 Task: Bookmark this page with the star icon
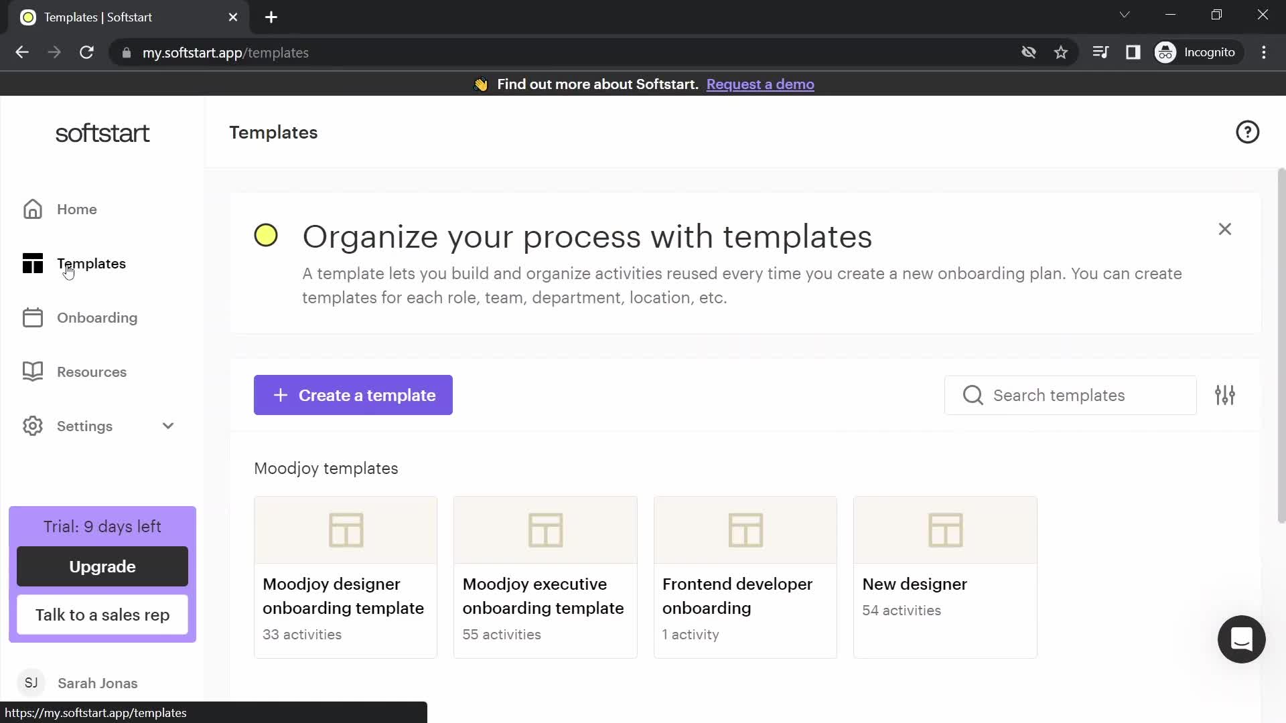click(1061, 52)
